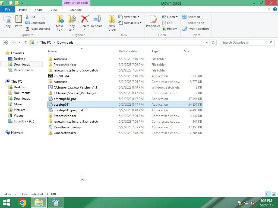Image resolution: width=278 pixels, height=208 pixels.
Task: Go back with the Back arrow button
Action: pos(5,43)
